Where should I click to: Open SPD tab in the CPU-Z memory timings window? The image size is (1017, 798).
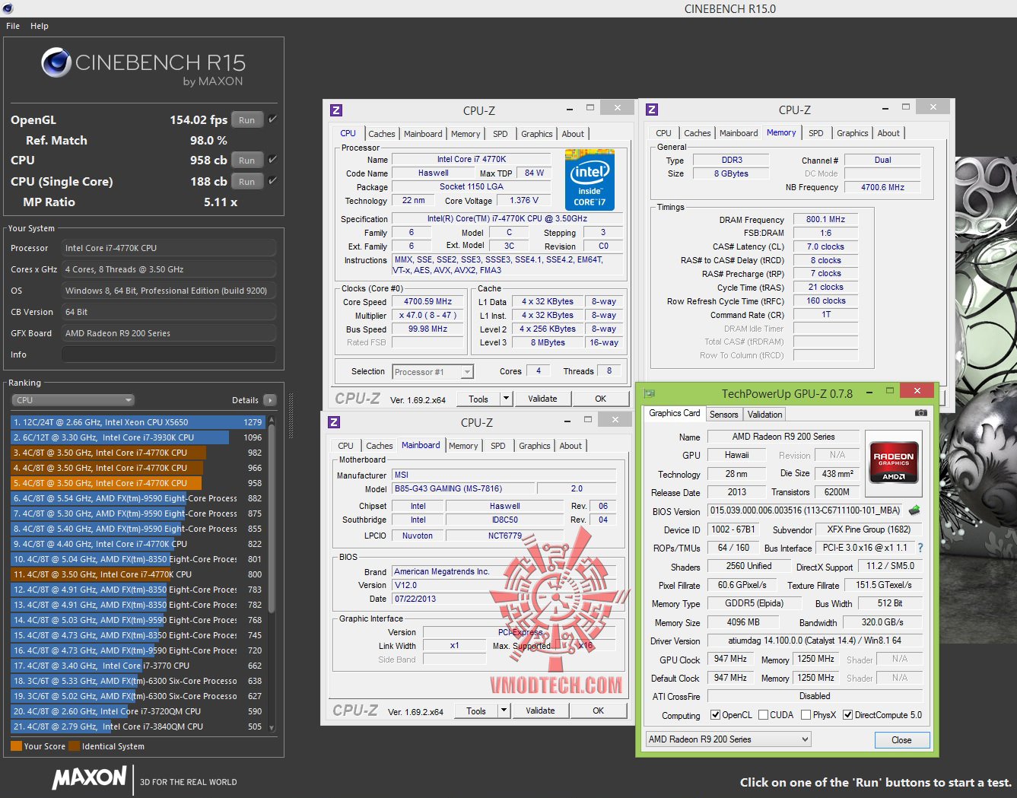(816, 133)
